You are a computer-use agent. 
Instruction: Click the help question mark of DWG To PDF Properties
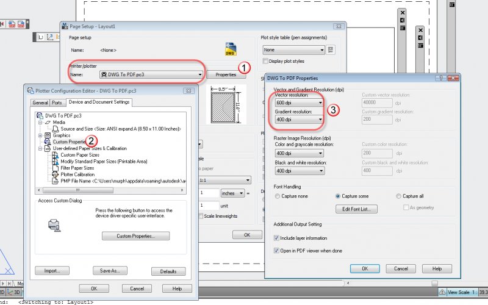pos(440,78)
